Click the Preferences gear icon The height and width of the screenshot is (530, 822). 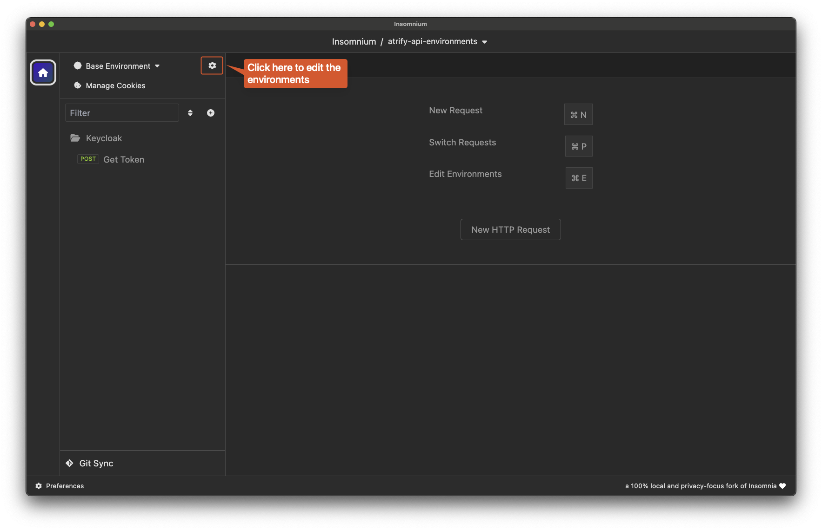click(x=39, y=486)
